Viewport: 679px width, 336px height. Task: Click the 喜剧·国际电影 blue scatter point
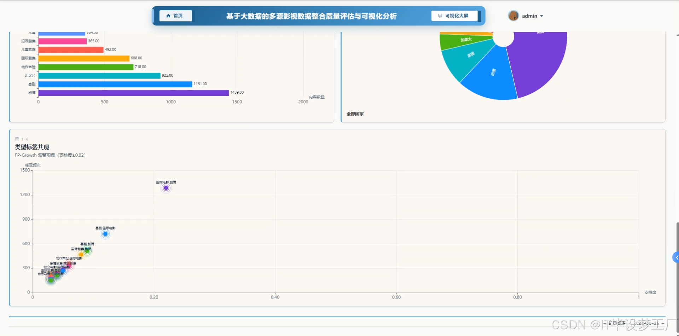[x=105, y=234]
